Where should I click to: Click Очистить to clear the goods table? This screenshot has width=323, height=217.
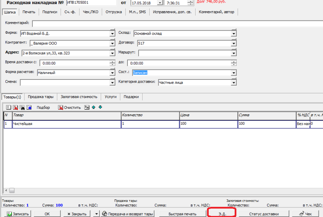(70, 107)
